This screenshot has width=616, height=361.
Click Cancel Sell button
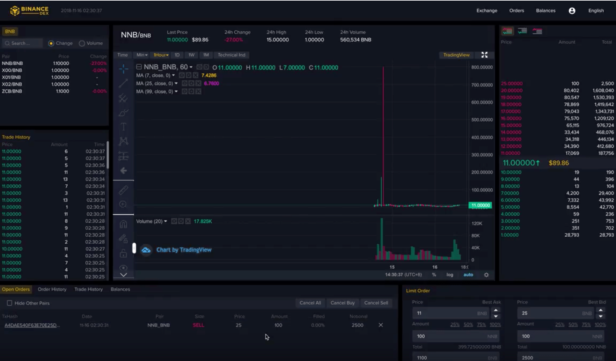tap(376, 303)
